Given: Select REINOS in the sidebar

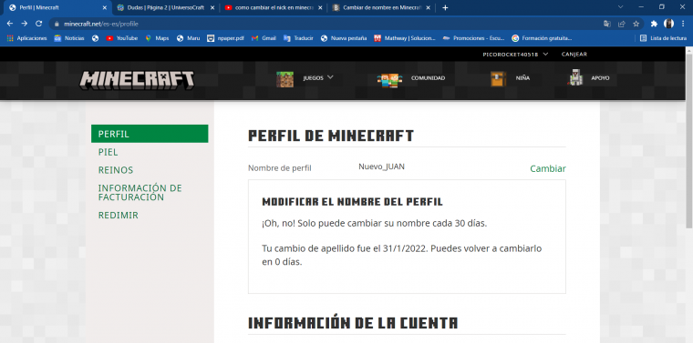Looking at the screenshot, I should 116,170.
